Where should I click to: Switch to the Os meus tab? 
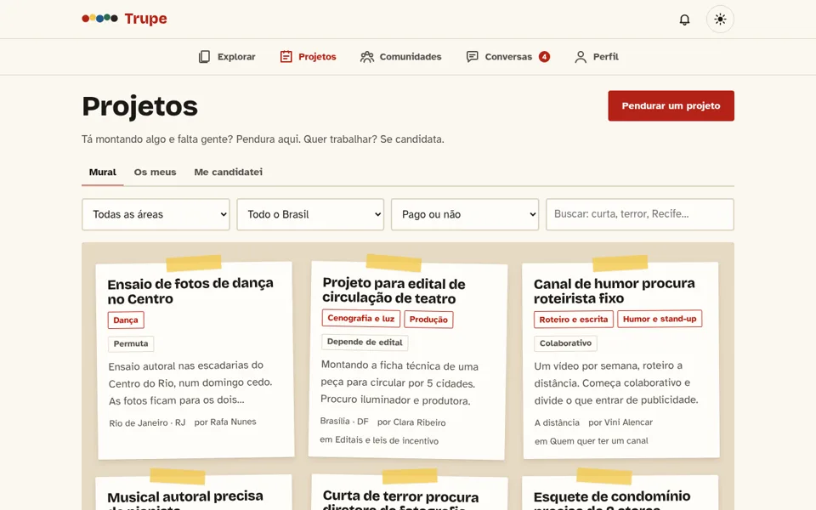[155, 173]
